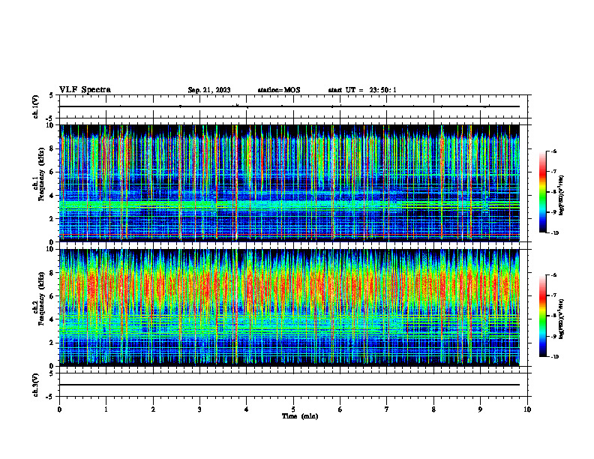Click the 'ch.3(V)' axis label
The height and width of the screenshot is (459, 594).
[x=36, y=385]
